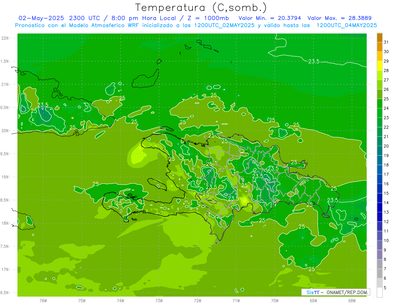Select the Valor Min. = 20.3794 value
395x305 pixels.
tap(270, 18)
